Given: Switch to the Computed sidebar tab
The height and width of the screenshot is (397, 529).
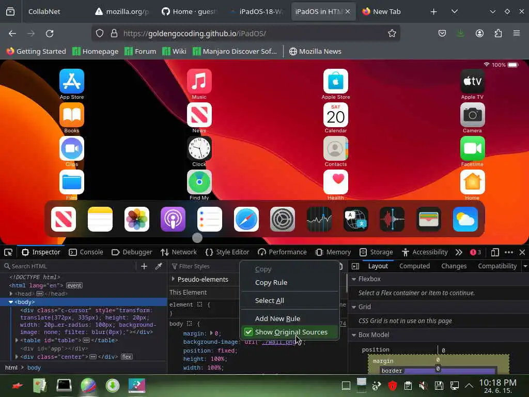Looking at the screenshot, I should 414,266.
